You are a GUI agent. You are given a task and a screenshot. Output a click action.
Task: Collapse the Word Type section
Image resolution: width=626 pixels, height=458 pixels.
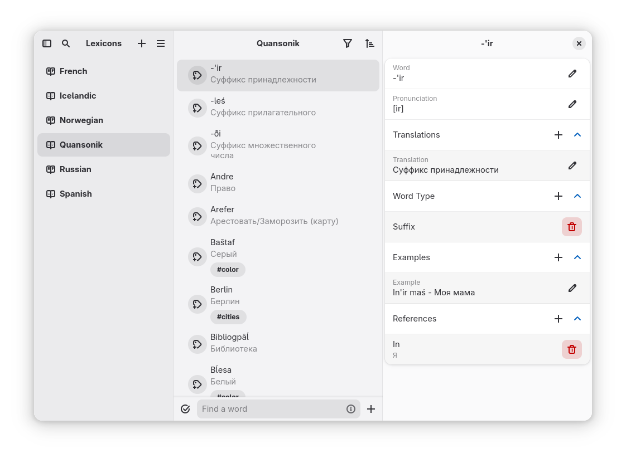point(577,196)
